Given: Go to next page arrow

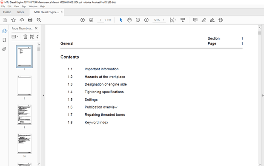Looking at the screenshot, I should click(91, 20).
